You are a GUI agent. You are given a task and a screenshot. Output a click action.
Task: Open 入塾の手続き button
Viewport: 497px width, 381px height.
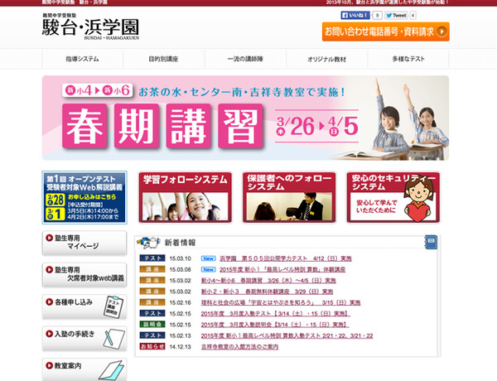[84, 339]
